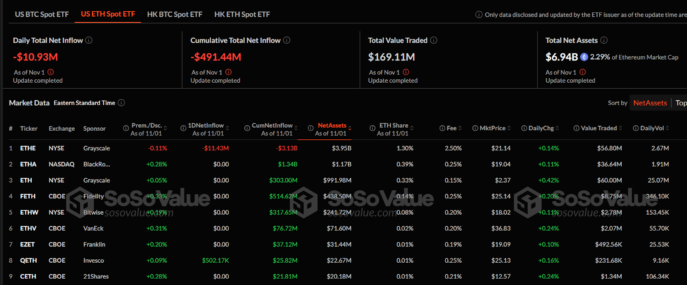Click info icon before DailyChg column header

(x=524, y=128)
